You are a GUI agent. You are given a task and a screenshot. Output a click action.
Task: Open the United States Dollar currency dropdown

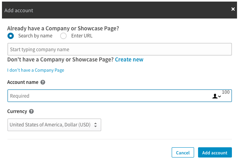coord(54,125)
